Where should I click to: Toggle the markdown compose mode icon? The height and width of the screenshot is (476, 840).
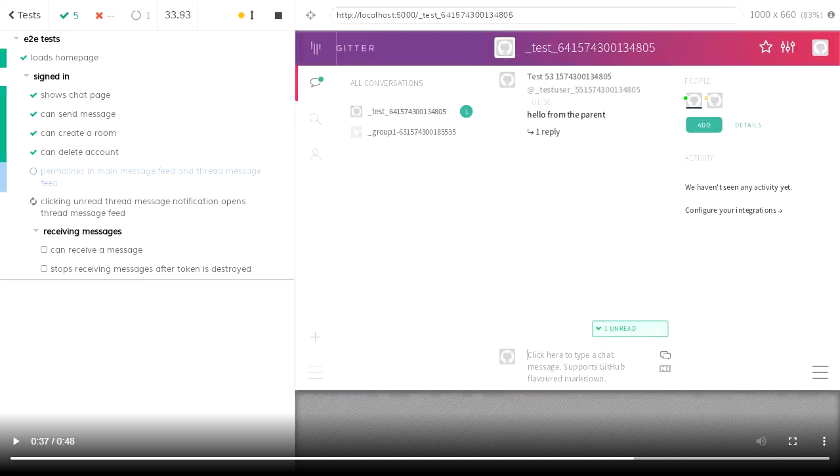pos(665,369)
